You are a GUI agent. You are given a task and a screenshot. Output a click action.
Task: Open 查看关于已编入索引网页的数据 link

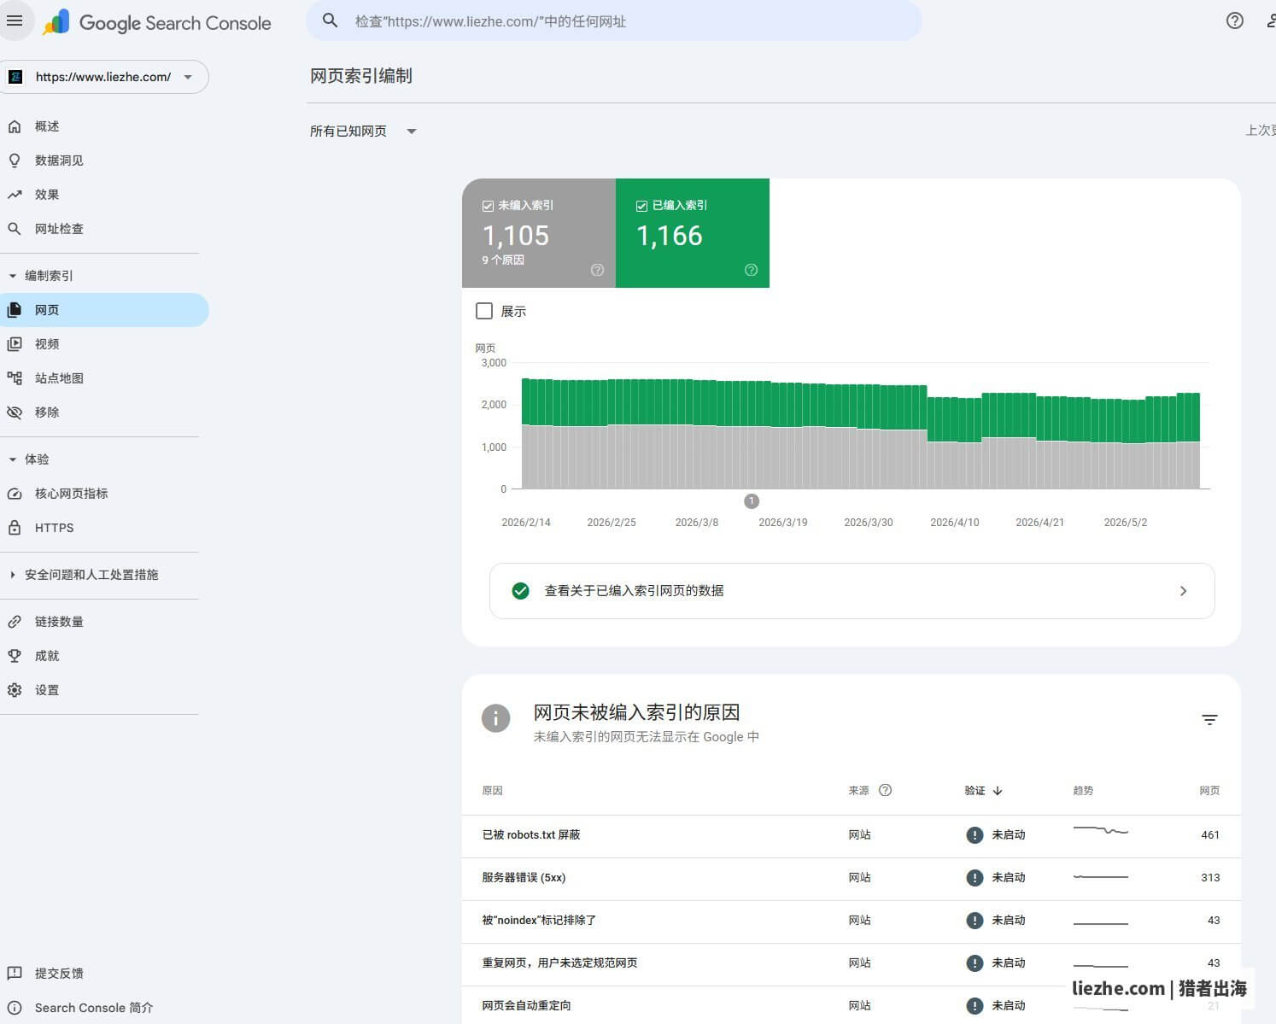pyautogui.click(x=852, y=591)
